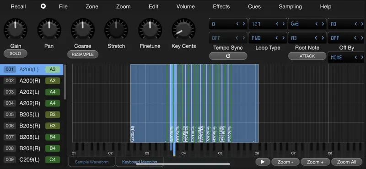Switch to the Sample Waveform tab
This screenshot has width=366, height=169.
pos(91,162)
